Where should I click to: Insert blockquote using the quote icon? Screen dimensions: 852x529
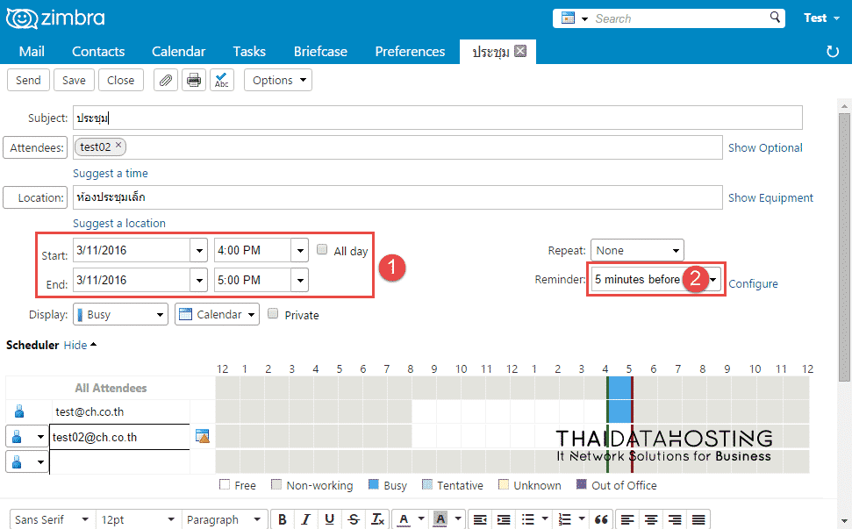601,519
